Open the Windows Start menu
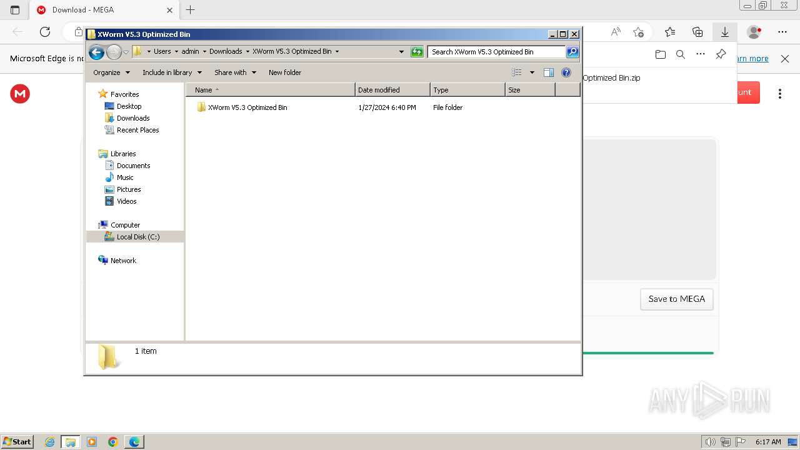 coord(17,442)
